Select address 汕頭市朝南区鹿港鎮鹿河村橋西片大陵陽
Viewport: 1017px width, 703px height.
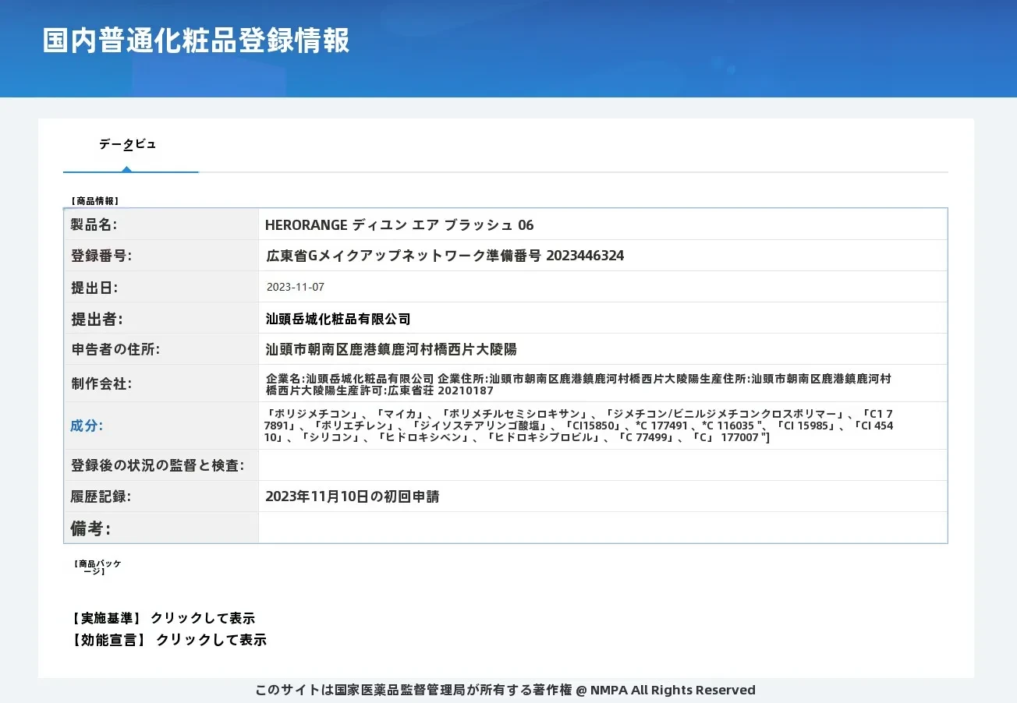point(391,349)
